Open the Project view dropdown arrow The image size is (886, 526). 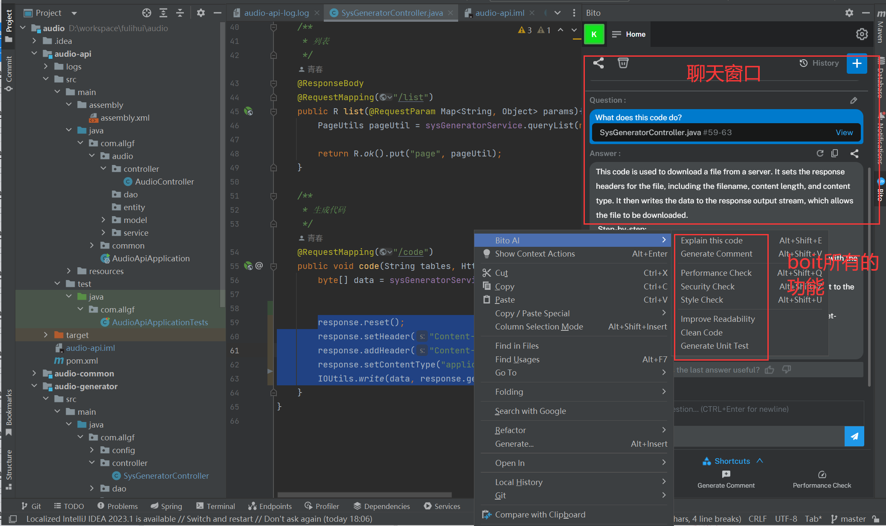[x=74, y=13]
